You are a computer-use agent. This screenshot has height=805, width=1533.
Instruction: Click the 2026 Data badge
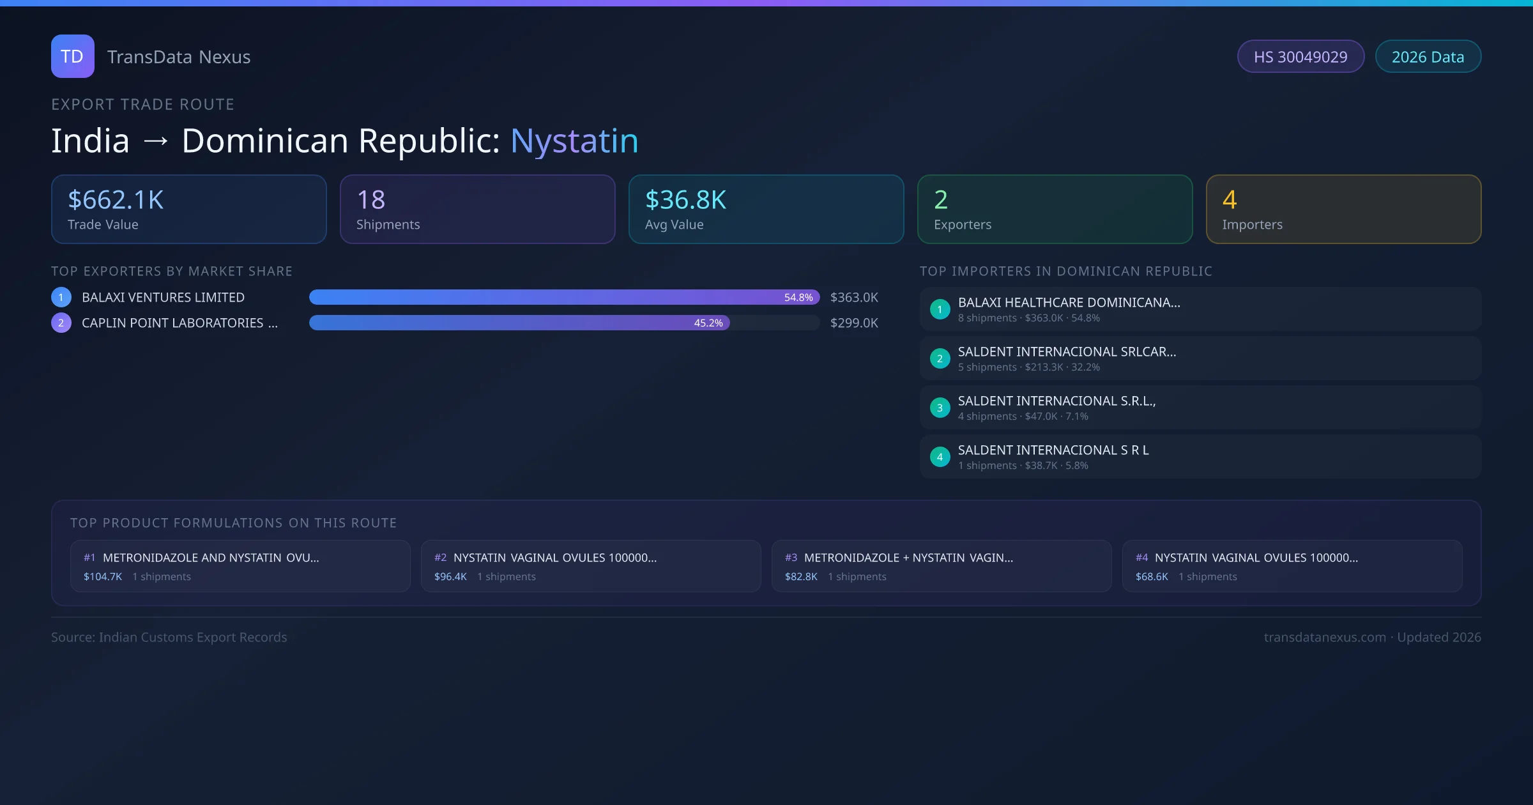(x=1428, y=57)
